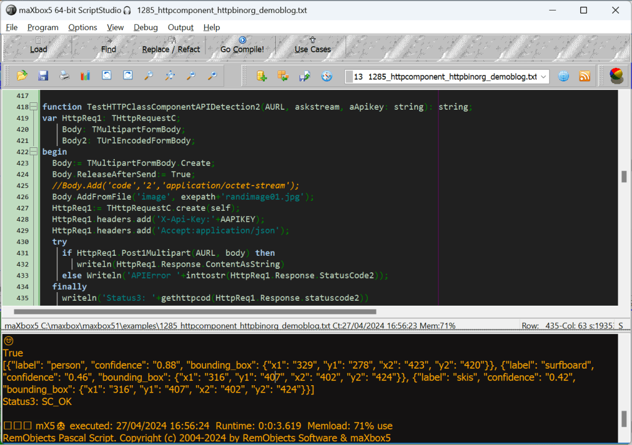Click the compass clock icon in toolbar
This screenshot has width=632, height=445.
click(x=326, y=76)
